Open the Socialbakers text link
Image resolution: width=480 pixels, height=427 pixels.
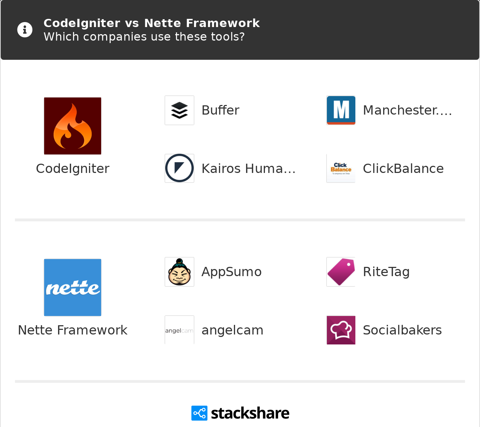[402, 330]
